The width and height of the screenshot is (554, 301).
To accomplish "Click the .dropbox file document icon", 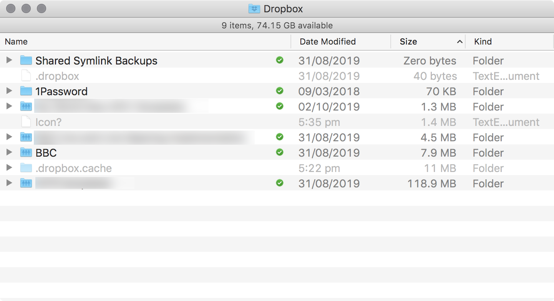I will pos(26,76).
